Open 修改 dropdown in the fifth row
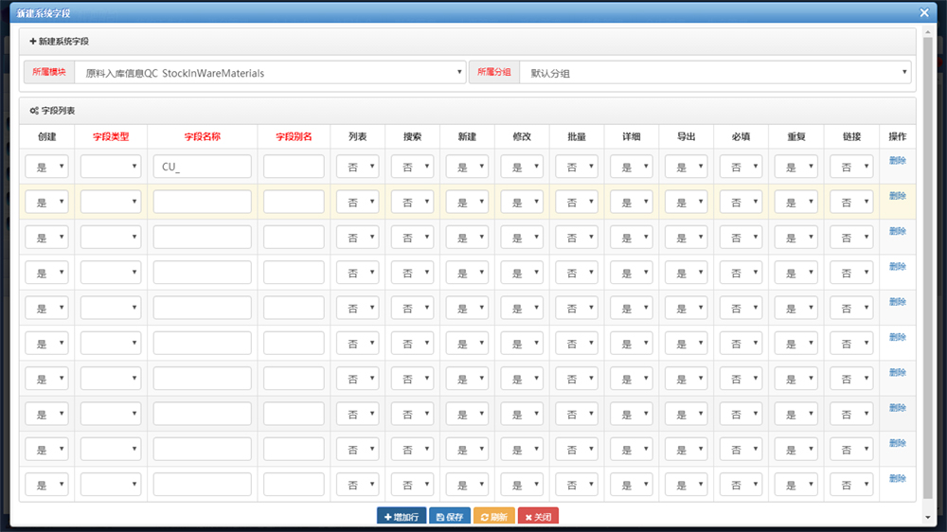This screenshot has width=947, height=532. (x=522, y=308)
